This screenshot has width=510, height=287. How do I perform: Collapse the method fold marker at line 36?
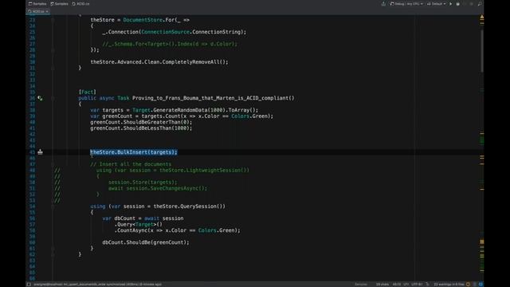[x=53, y=98]
